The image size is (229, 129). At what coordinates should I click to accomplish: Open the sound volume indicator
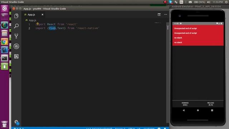point(209,2)
